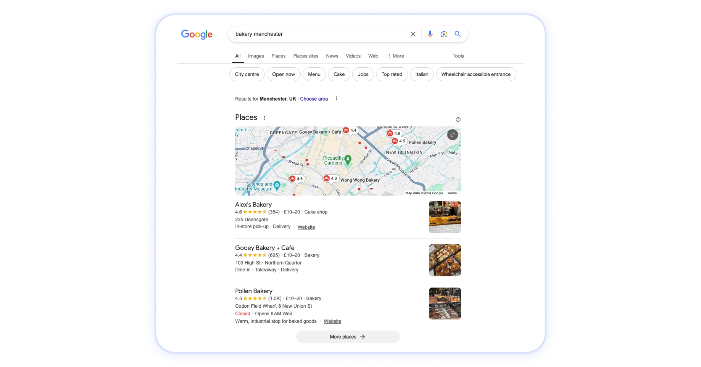Toggle the Wheelchair accessible entrance filter
The height and width of the screenshot is (367, 701).
click(476, 74)
